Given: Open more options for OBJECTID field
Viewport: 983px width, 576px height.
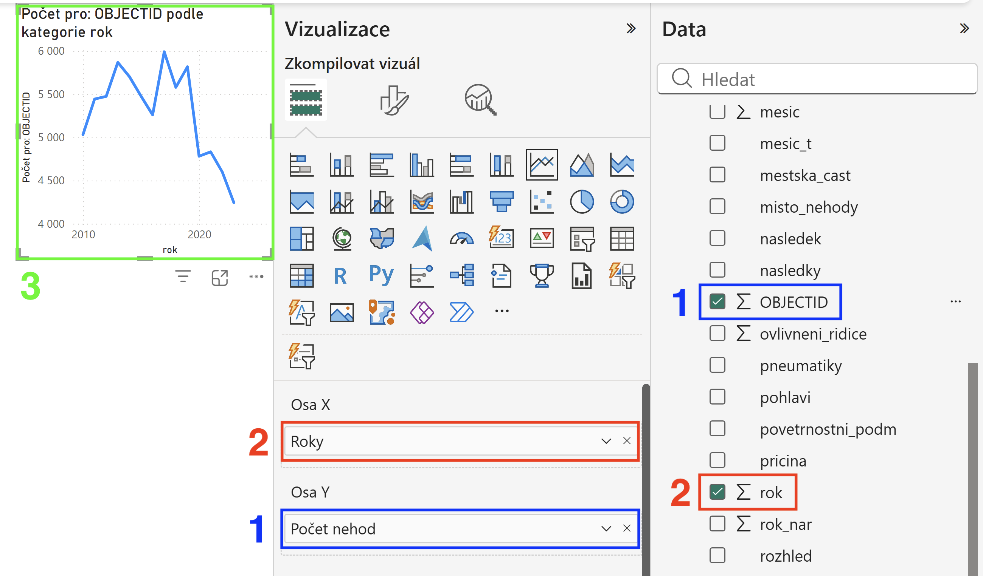Looking at the screenshot, I should (956, 302).
